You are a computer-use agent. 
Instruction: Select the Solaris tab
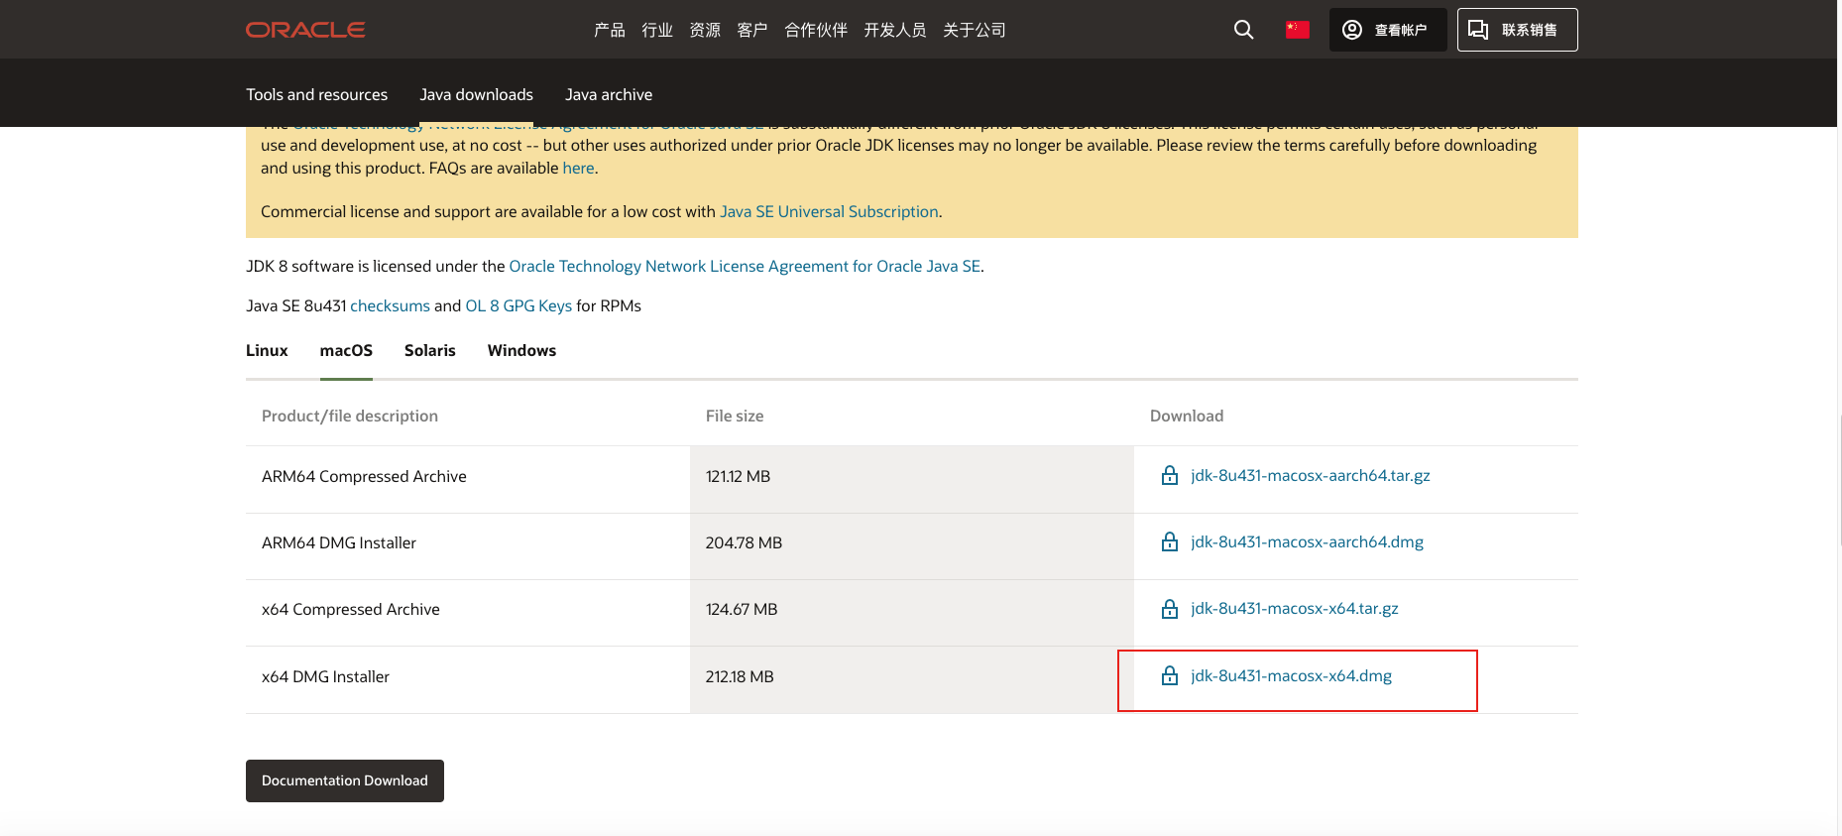[x=430, y=350]
